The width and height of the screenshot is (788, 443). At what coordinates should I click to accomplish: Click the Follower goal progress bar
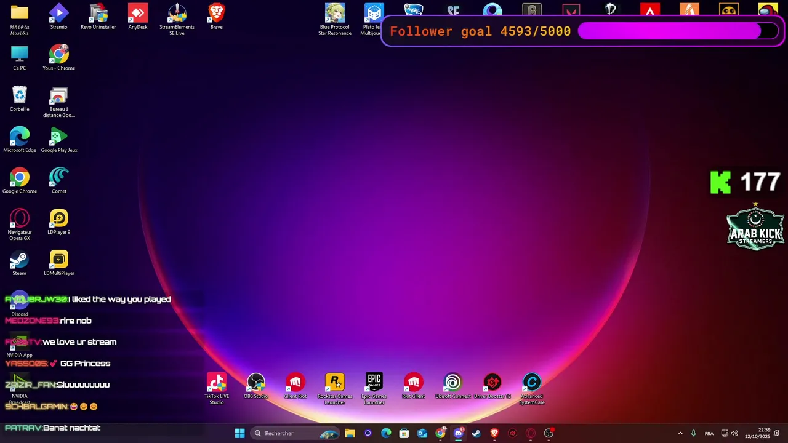click(x=678, y=31)
